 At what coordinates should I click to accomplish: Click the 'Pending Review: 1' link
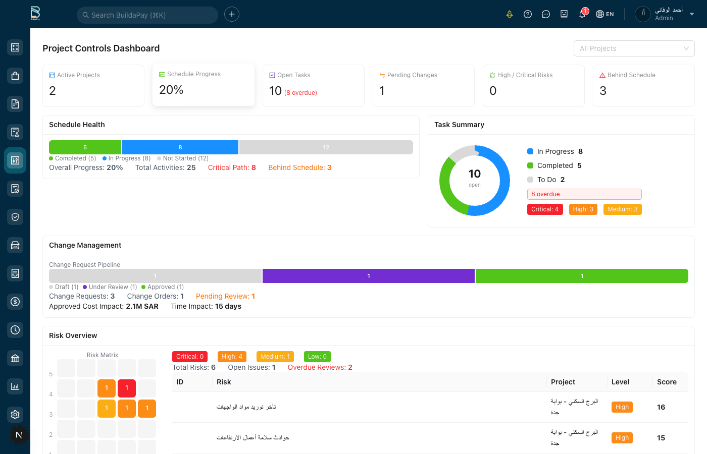coord(225,296)
